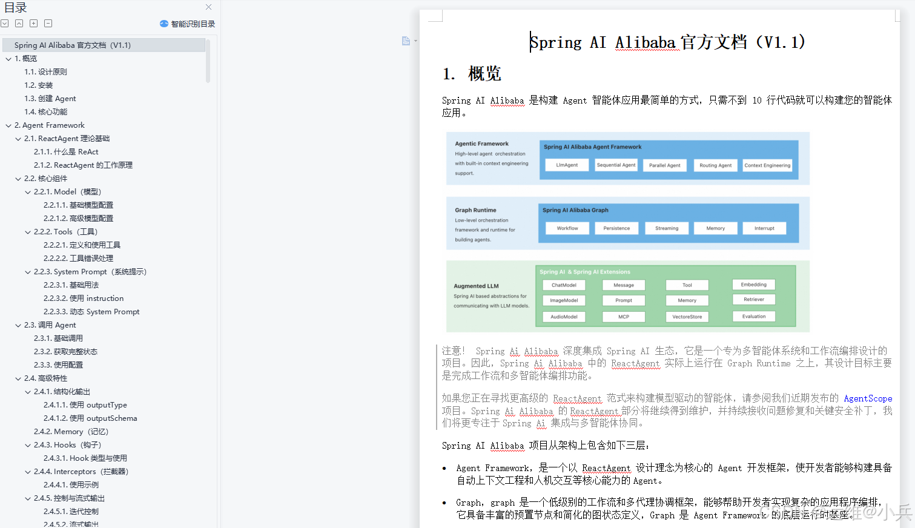Open 2.2.3.3. 动态 System Prompt
This screenshot has width=915, height=528.
coord(91,312)
